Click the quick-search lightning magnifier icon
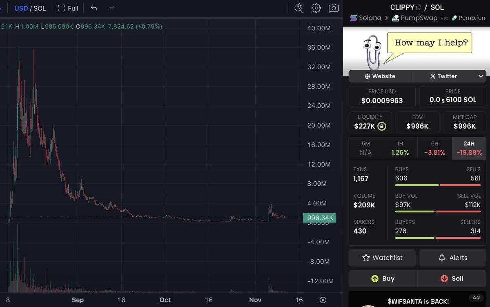The height and width of the screenshot is (307, 490). coord(298,8)
